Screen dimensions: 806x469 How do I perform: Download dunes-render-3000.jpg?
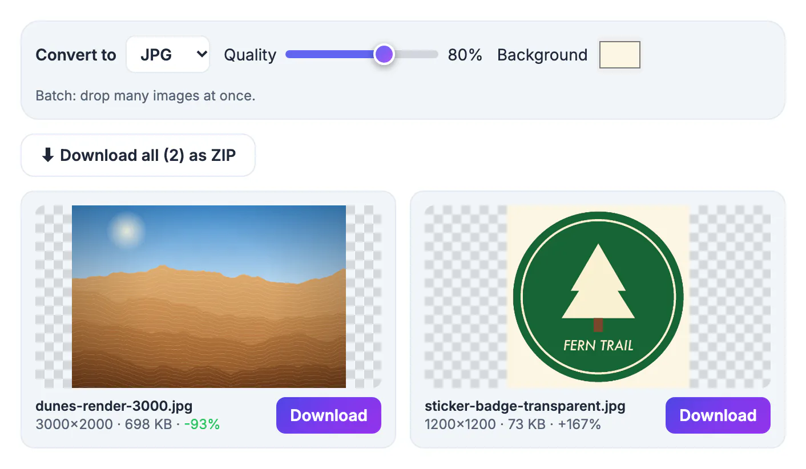329,415
